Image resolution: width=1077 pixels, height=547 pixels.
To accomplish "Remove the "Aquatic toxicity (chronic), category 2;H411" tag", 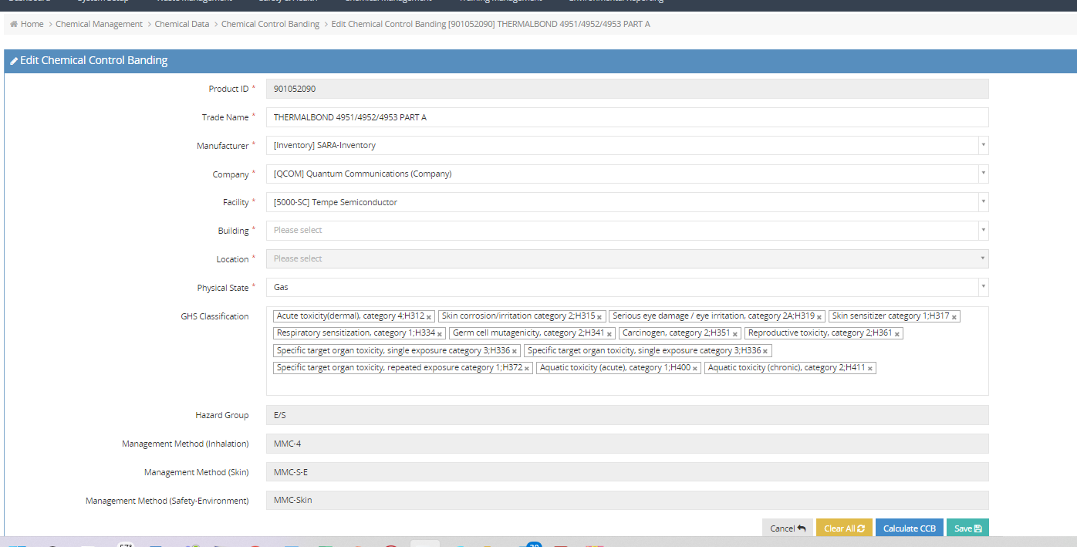I will [x=871, y=367].
